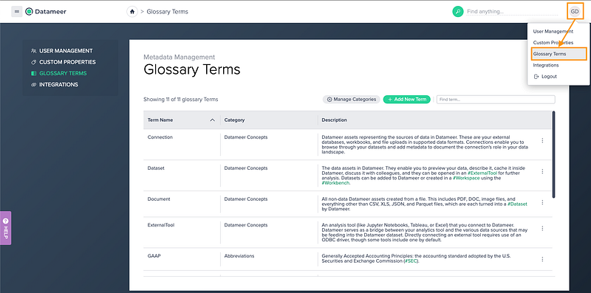Sort by Term Name chevron arrow

tap(212, 120)
